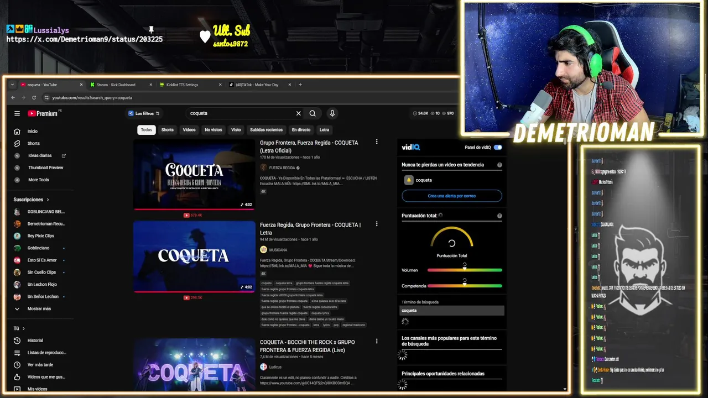Viewport: 708px width, 398px height.
Task: Expand the Suscripciones section
Action: tap(32, 200)
